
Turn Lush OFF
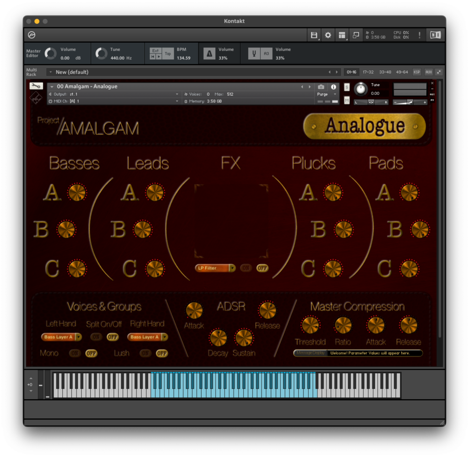(162, 354)
